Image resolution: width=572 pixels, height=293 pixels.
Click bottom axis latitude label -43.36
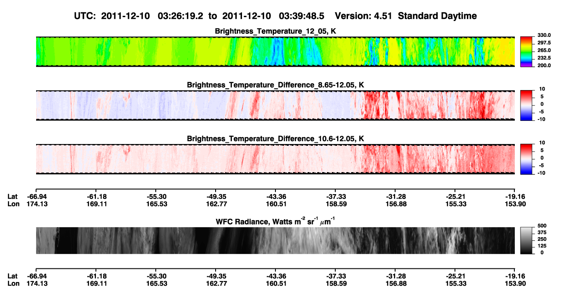(275, 276)
